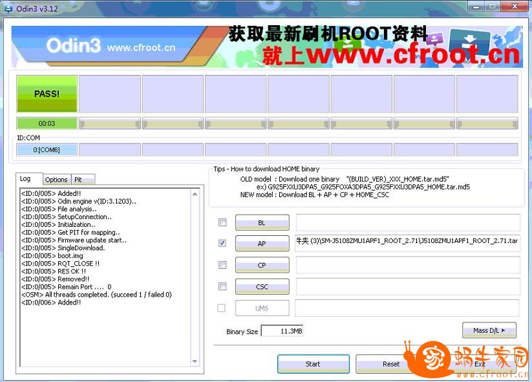Click the log scrollbar down arrow
The image size is (532, 382).
[195, 361]
